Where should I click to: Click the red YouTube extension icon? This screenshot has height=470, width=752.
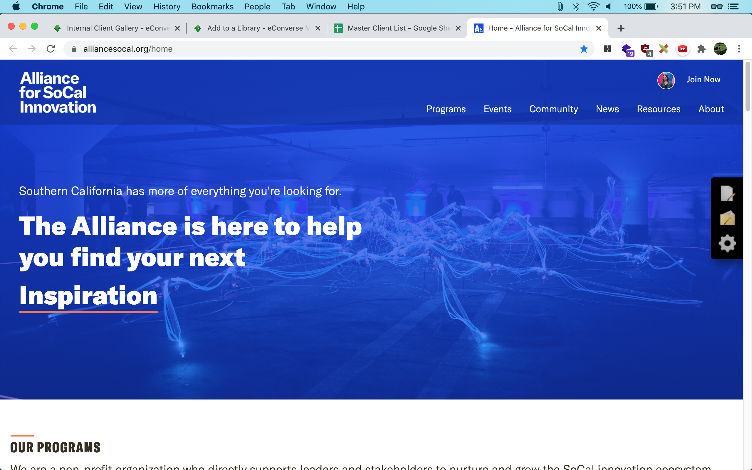tap(682, 49)
